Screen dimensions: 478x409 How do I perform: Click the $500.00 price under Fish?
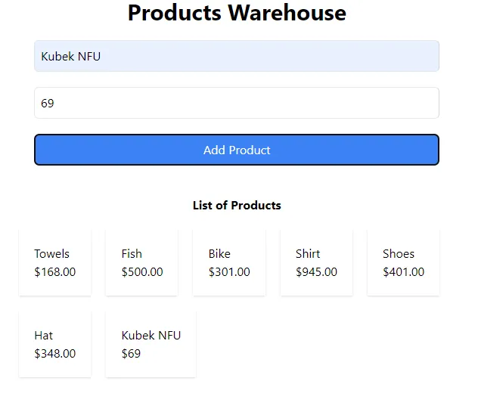point(142,272)
